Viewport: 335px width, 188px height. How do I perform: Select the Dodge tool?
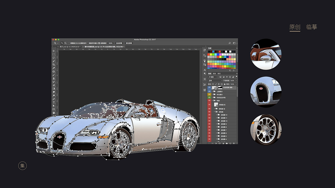(54, 96)
